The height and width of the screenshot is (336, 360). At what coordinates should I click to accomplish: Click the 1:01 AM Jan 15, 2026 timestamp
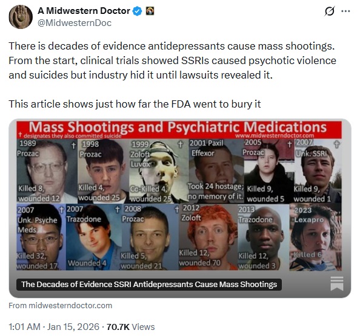(54, 326)
